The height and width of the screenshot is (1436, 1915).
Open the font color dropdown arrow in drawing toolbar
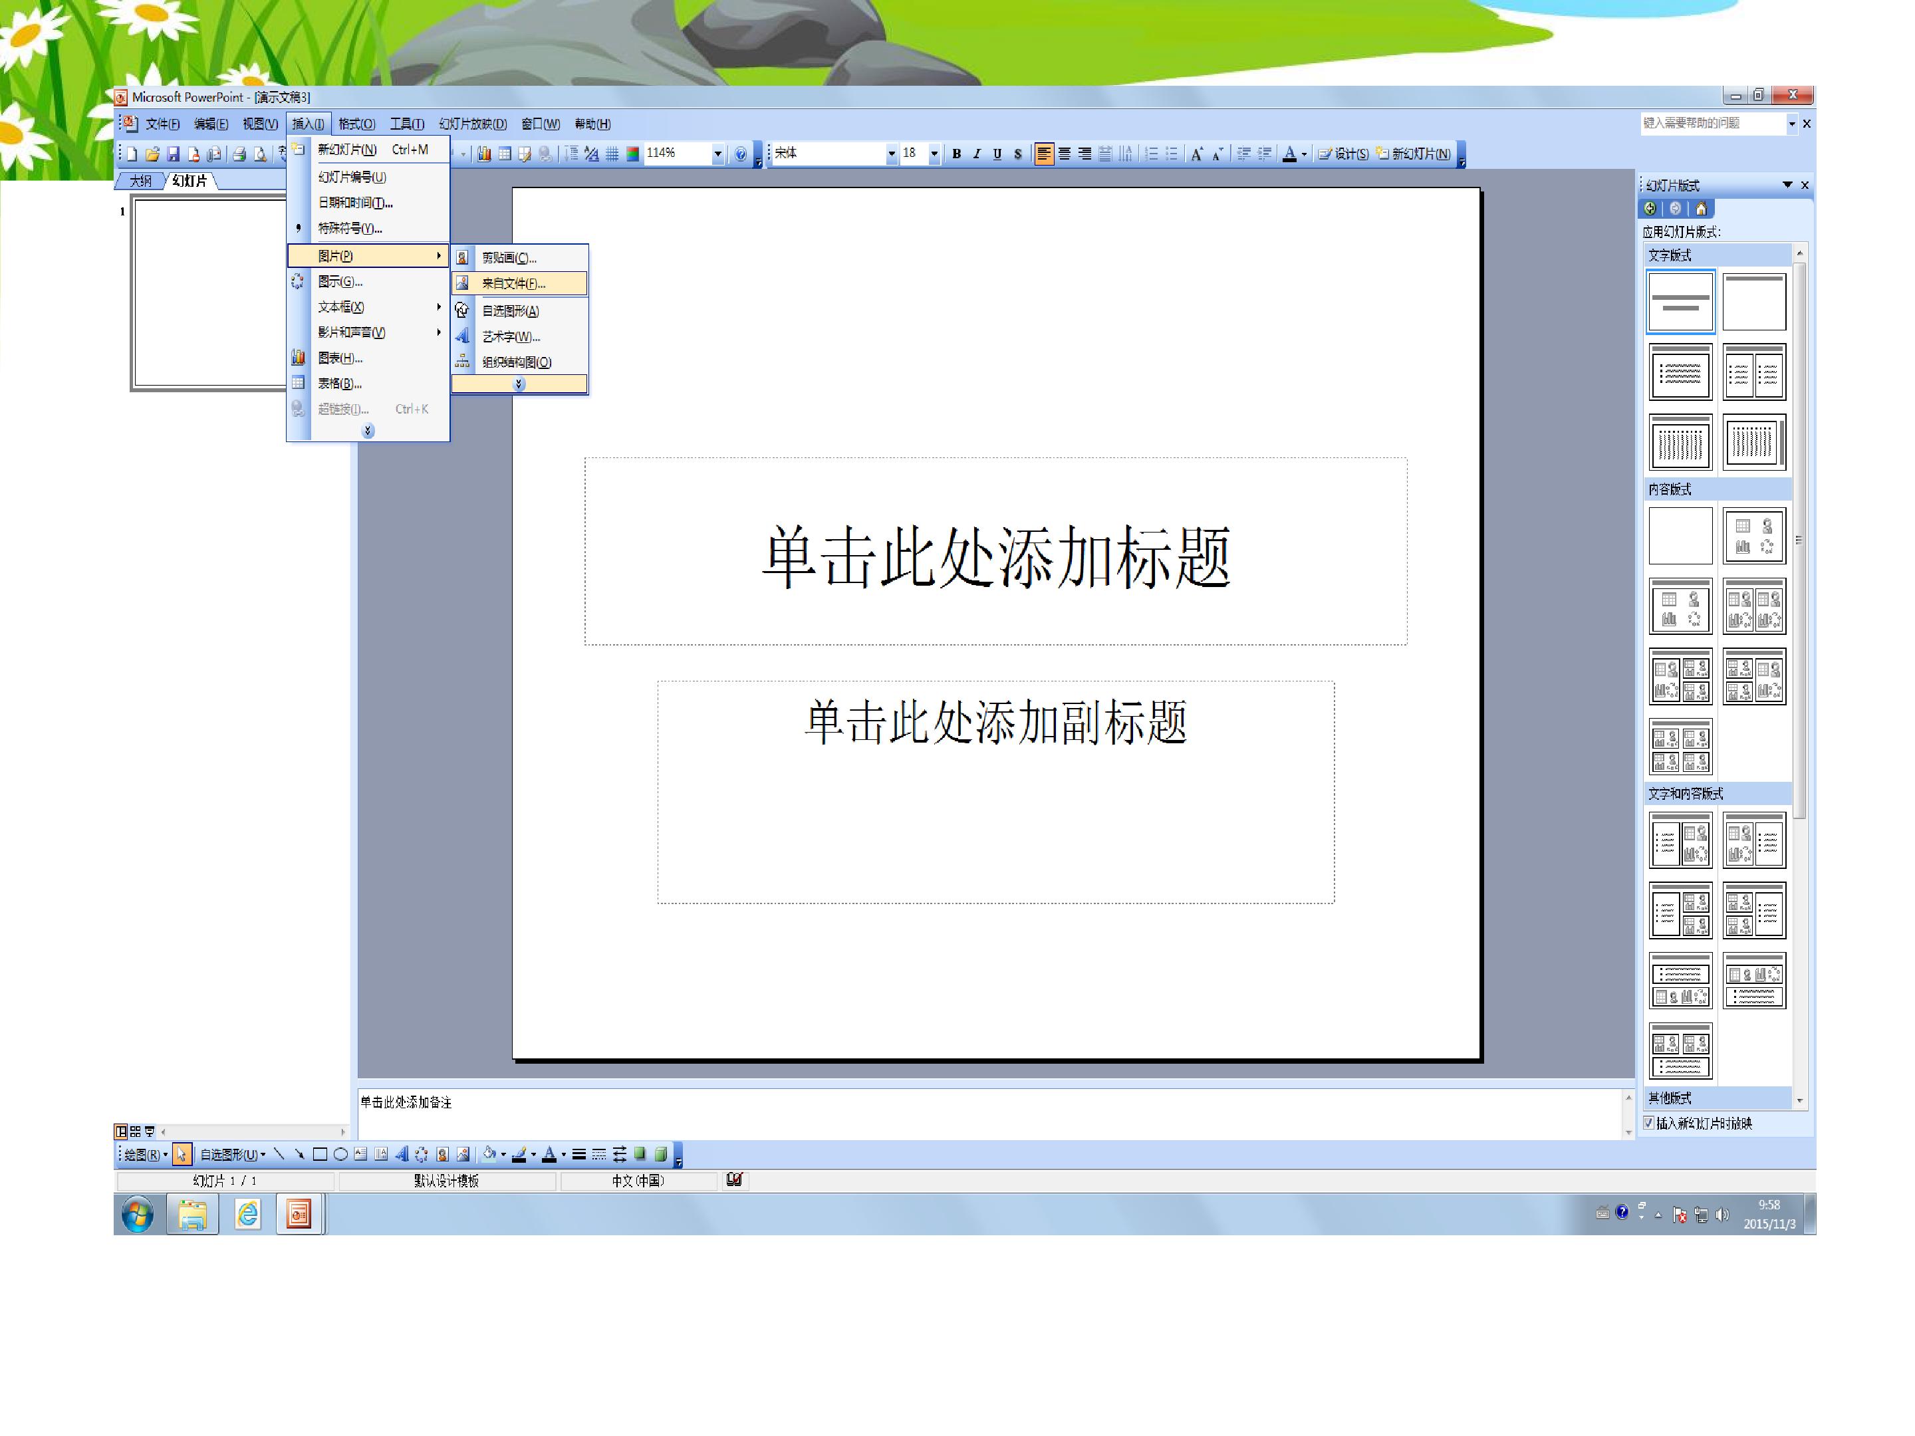pyautogui.click(x=564, y=1154)
